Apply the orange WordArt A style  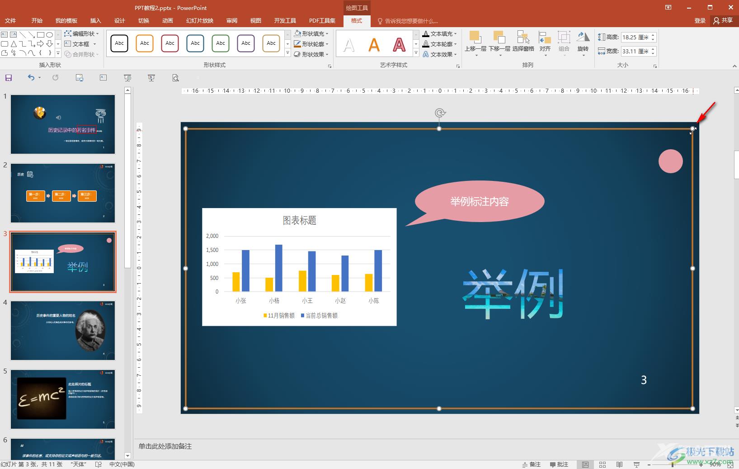[x=374, y=45]
